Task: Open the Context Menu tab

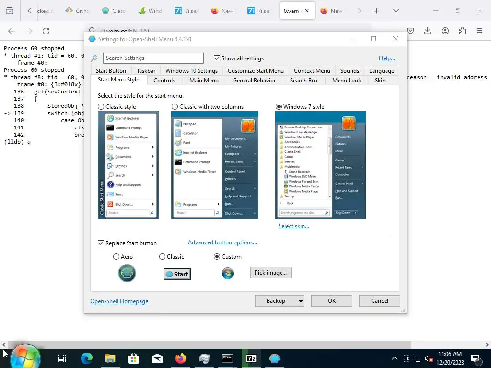Action: 312,71
